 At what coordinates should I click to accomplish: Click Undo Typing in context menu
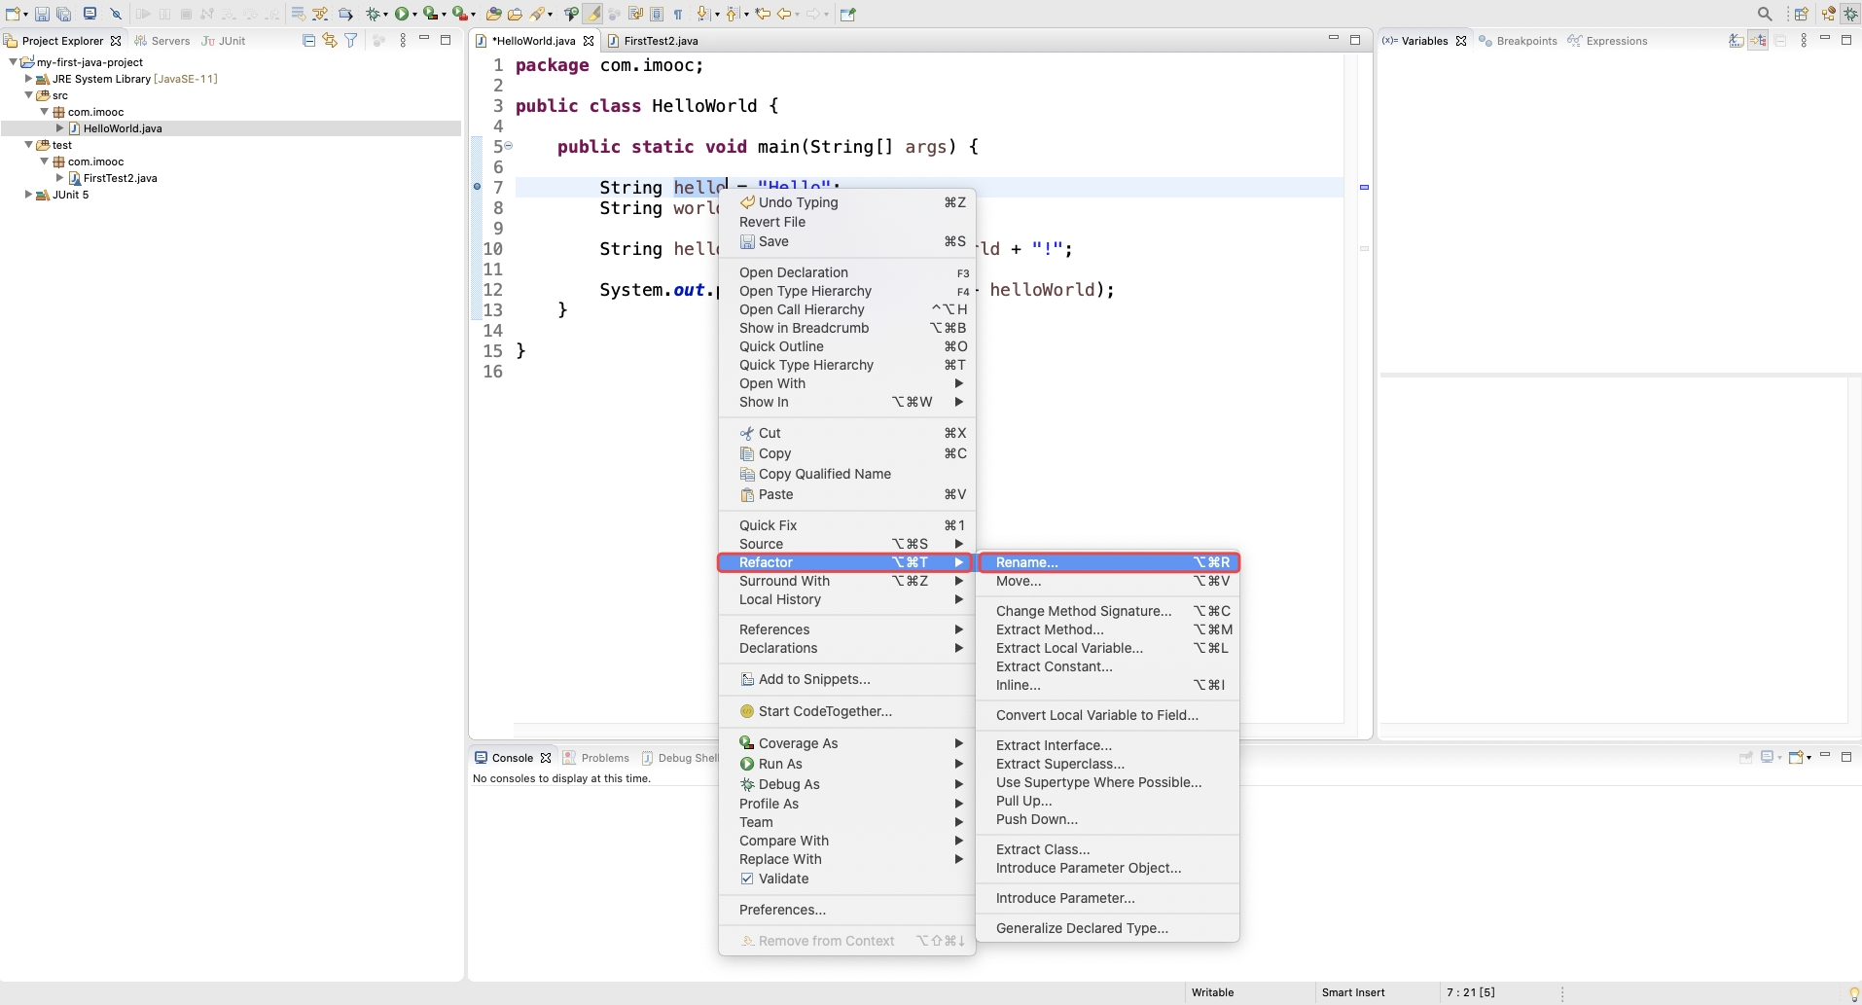(847, 202)
